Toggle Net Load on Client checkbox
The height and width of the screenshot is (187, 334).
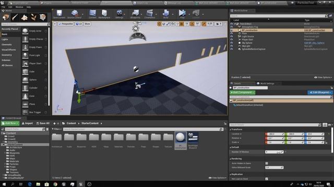[x=267, y=179]
